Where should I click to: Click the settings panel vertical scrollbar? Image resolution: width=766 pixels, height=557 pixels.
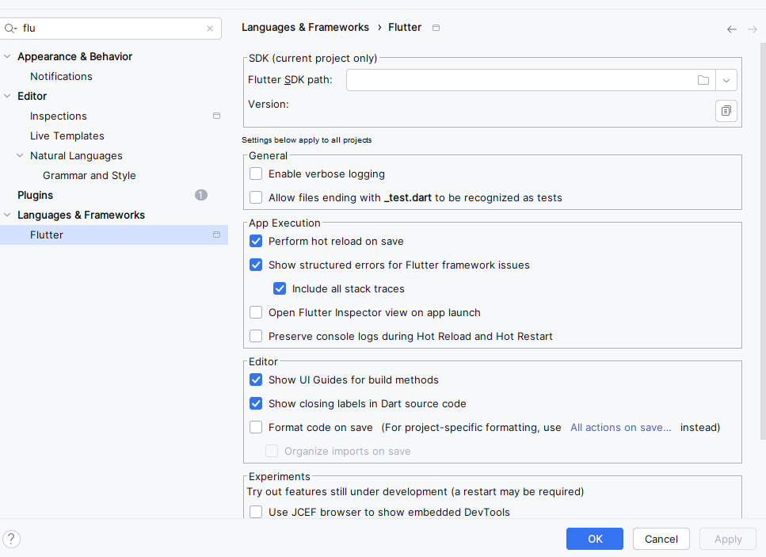pos(763,242)
